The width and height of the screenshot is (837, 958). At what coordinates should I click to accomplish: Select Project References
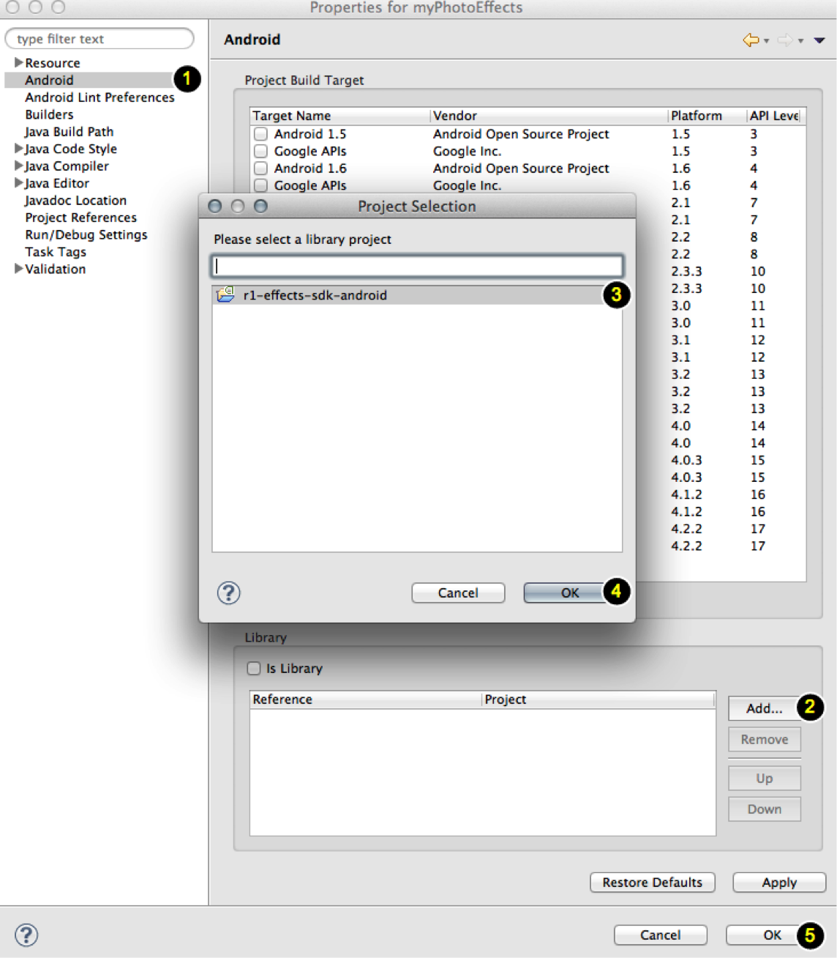point(80,218)
